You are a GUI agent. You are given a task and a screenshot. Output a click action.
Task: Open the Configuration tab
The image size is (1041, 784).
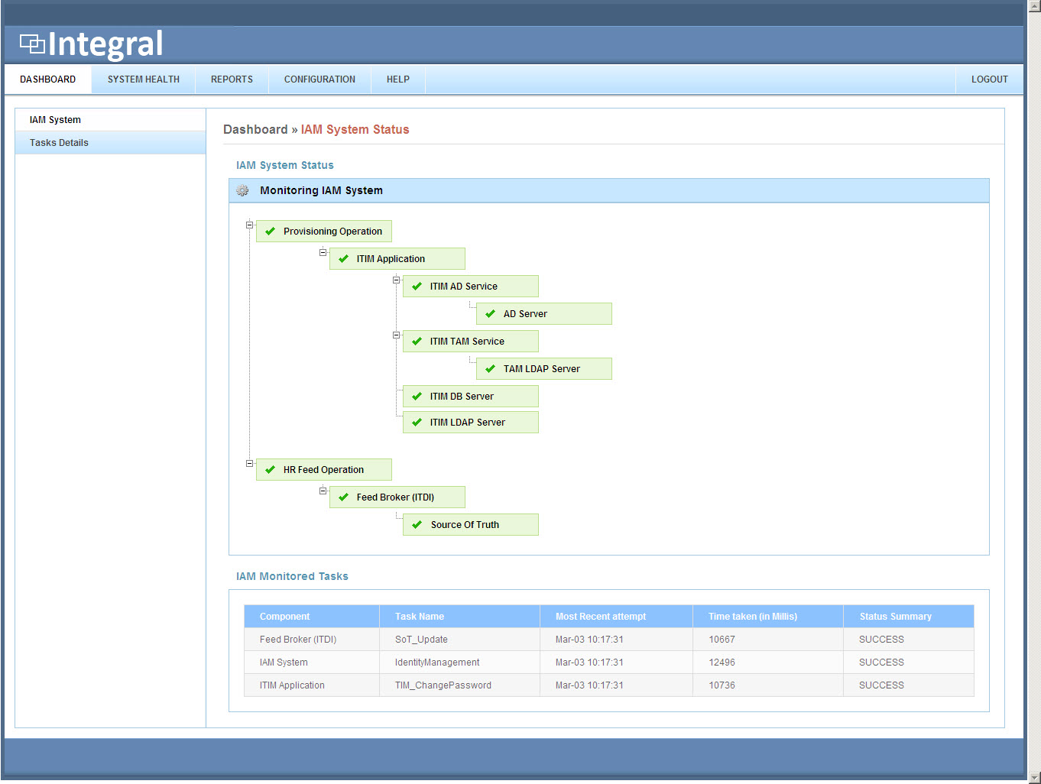[x=319, y=79]
